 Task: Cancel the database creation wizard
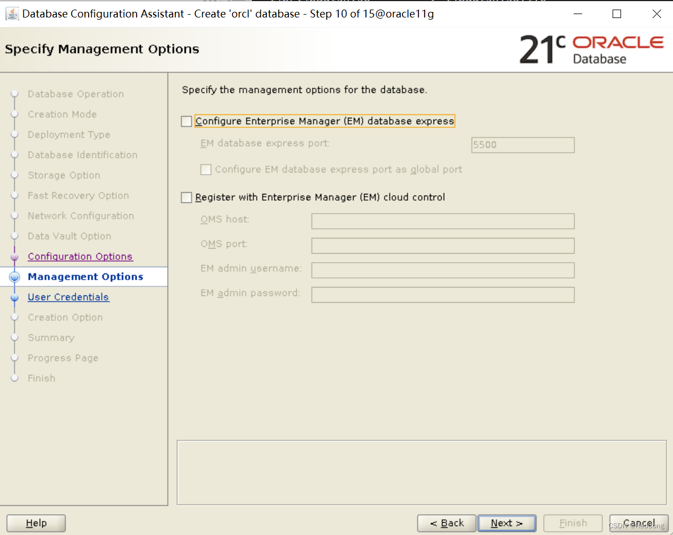point(639,523)
